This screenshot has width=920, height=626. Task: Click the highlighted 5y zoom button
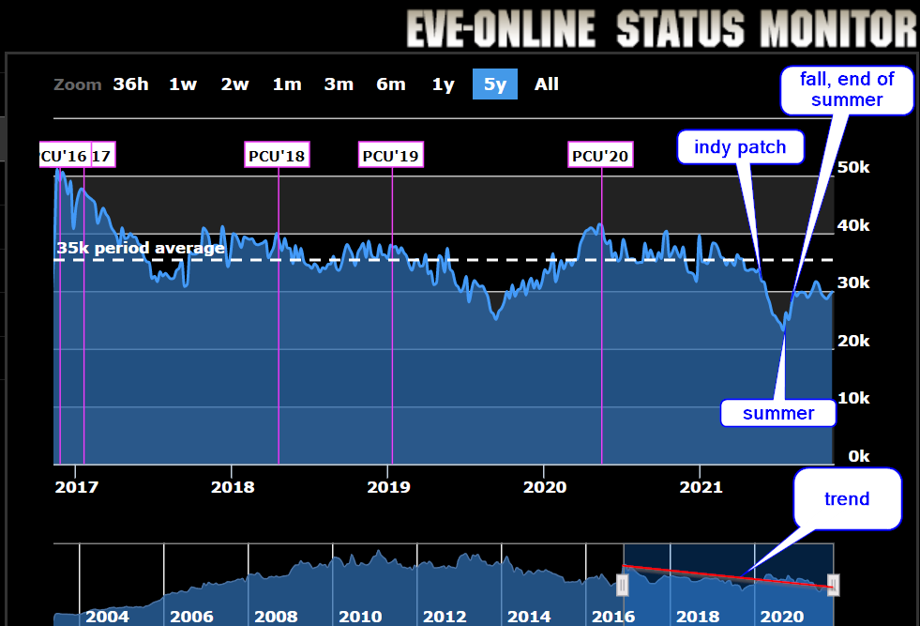click(x=494, y=84)
